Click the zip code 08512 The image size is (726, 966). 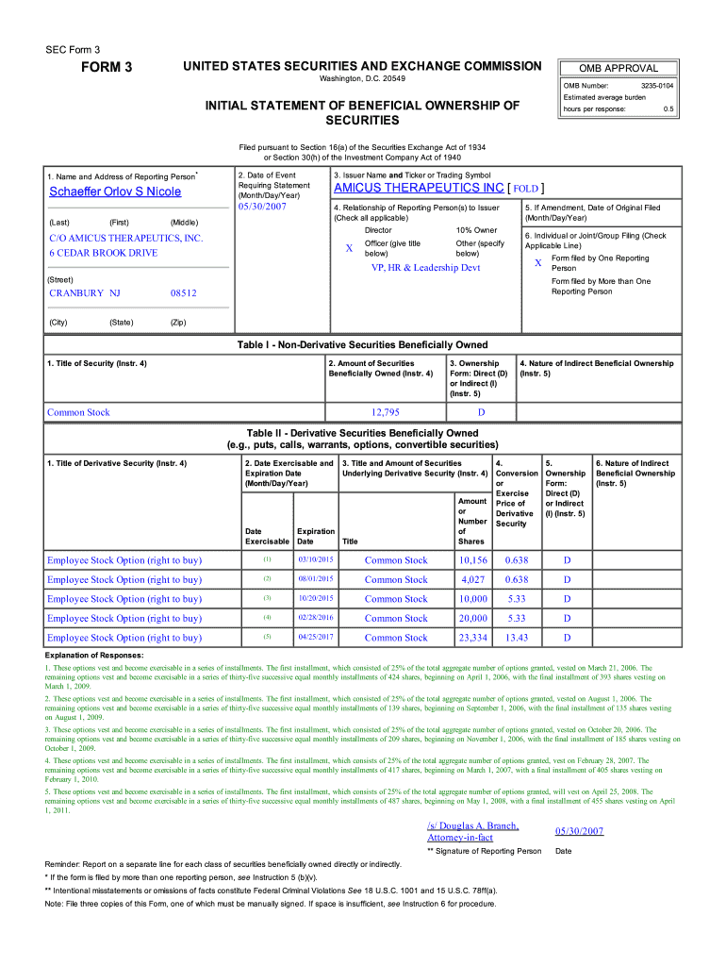point(183,293)
